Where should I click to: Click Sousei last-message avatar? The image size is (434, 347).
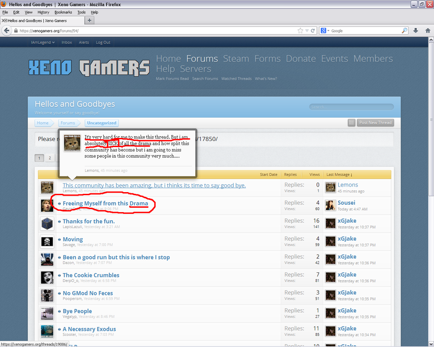point(330,205)
